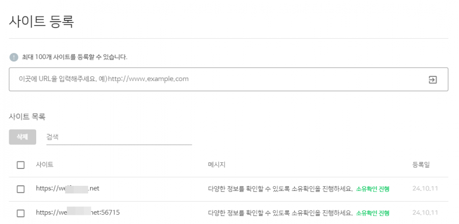Click 소유확인 진행 for the first site

pos(373,189)
